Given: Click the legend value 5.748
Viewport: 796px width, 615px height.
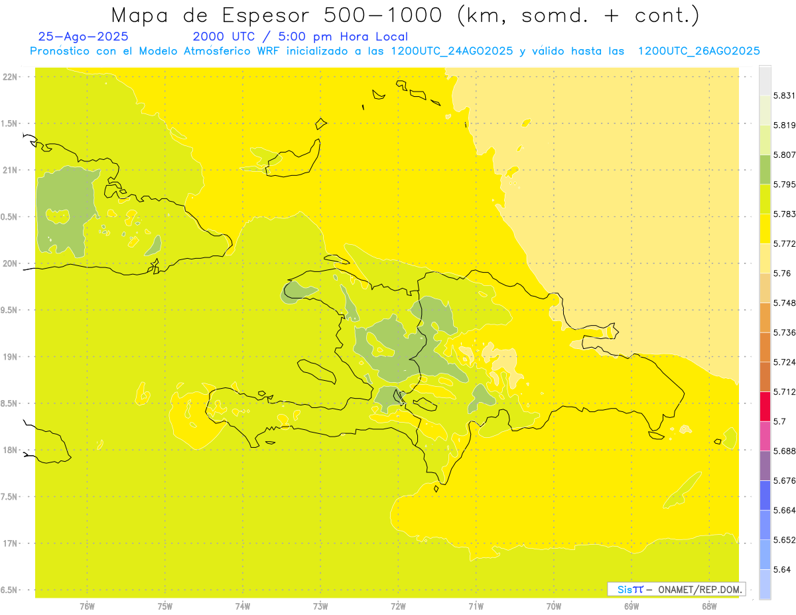Looking at the screenshot, I should [784, 303].
